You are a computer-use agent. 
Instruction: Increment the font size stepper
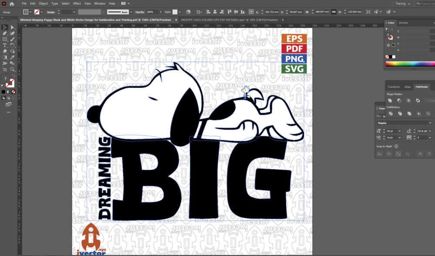384,130
